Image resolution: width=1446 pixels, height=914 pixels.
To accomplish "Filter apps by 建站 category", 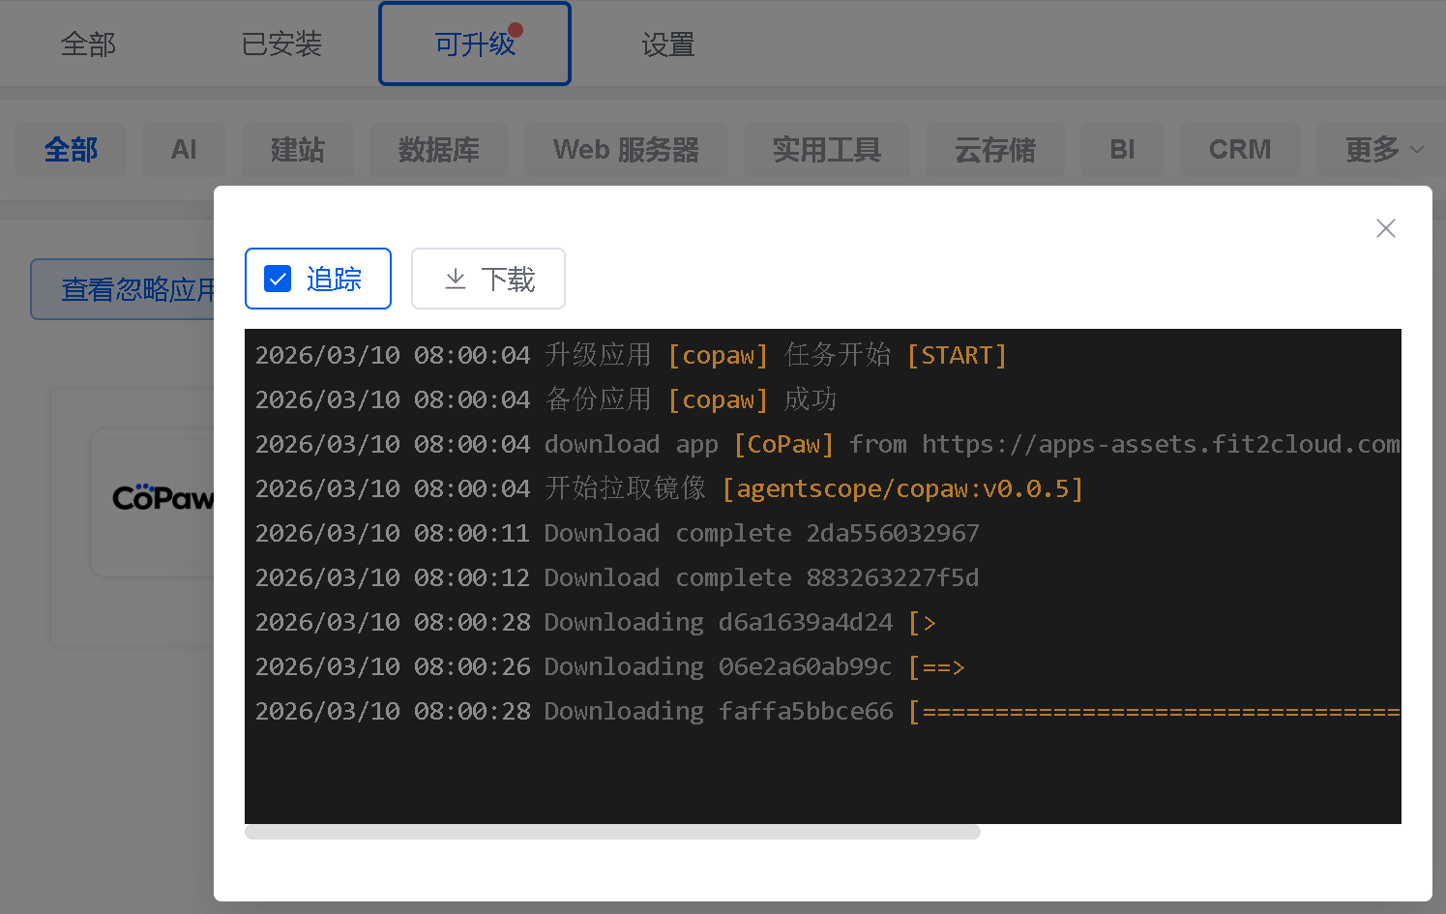I will (297, 150).
